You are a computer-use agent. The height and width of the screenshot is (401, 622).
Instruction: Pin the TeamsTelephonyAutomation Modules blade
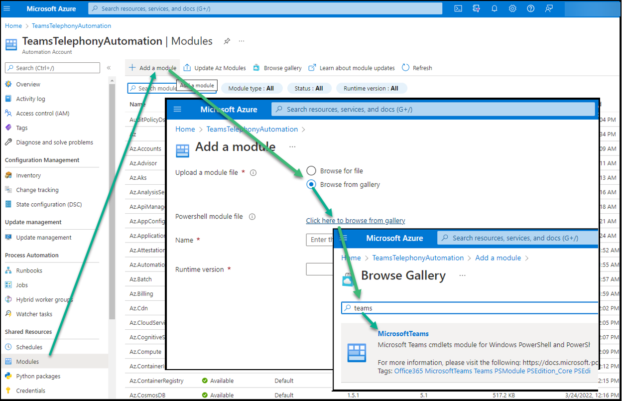[227, 41]
